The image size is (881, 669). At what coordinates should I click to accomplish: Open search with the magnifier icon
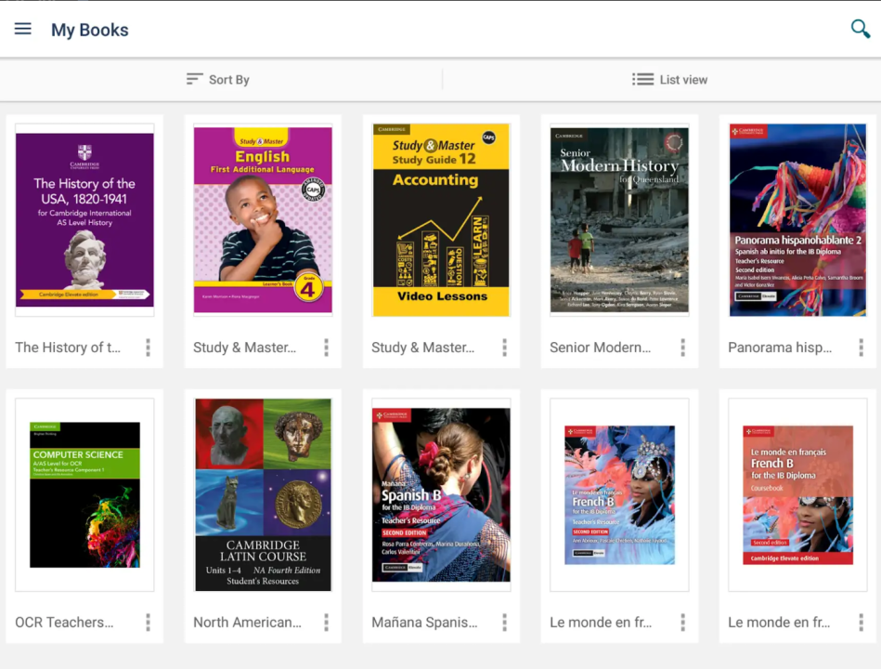click(860, 29)
